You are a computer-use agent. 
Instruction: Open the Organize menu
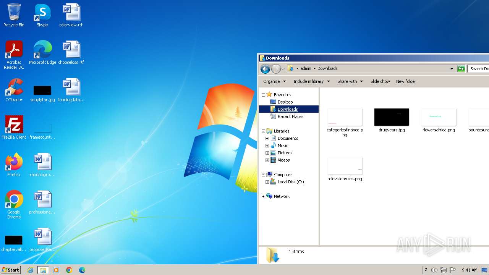[274, 81]
